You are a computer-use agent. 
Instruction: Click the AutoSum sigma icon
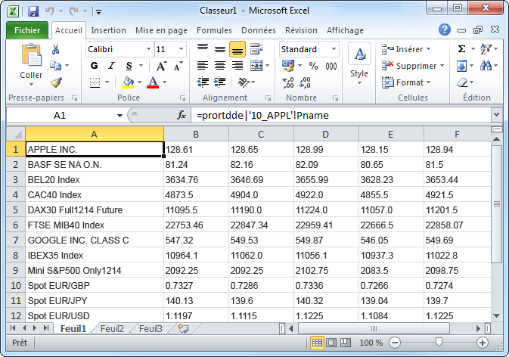[462, 49]
